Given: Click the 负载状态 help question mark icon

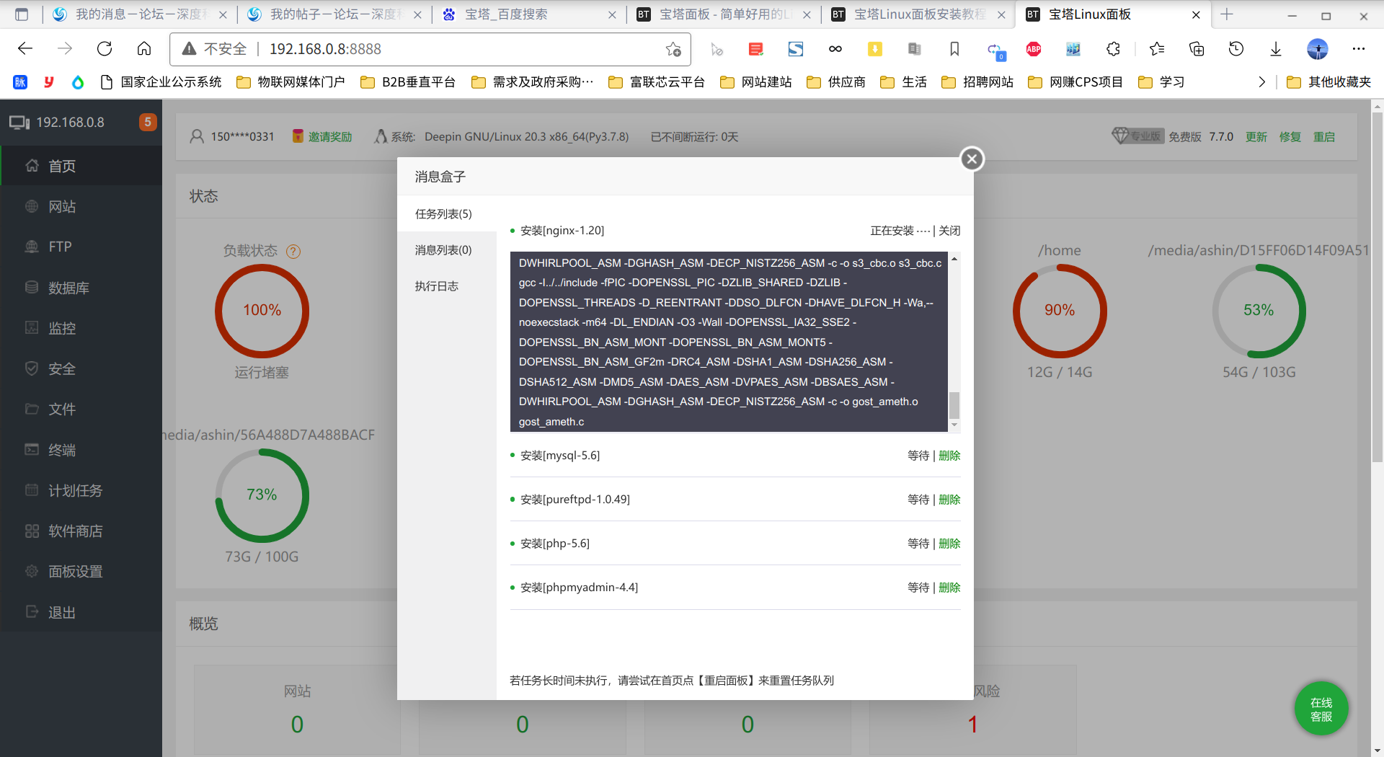Looking at the screenshot, I should click(293, 252).
